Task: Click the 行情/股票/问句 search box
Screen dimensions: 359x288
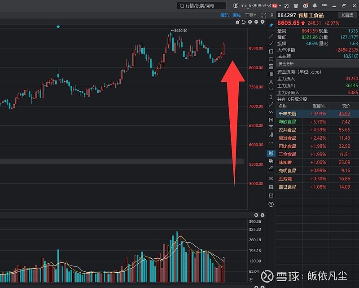Action: [x=202, y=6]
